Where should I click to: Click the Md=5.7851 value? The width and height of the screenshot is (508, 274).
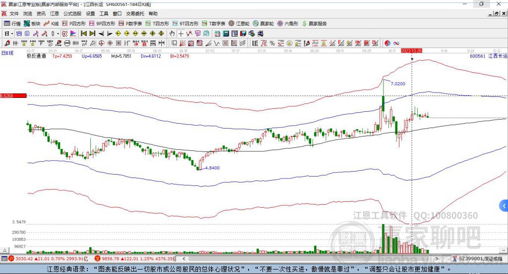121,56
